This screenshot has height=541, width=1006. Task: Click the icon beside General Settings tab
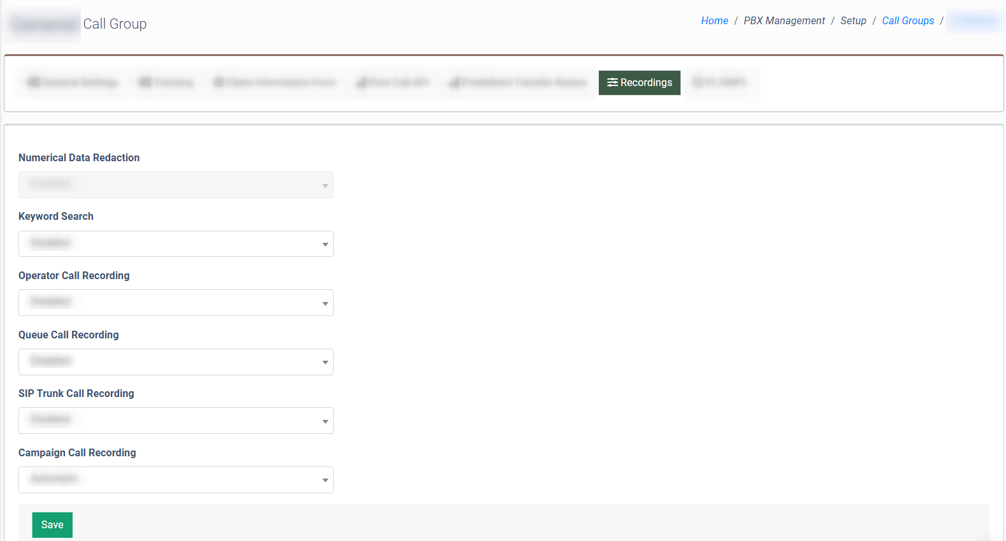pos(34,83)
